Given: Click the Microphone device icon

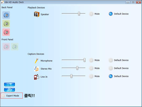Looking at the screenshot, I should tap(37, 60).
